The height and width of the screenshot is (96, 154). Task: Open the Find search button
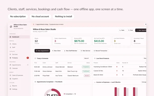[x=130, y=30]
